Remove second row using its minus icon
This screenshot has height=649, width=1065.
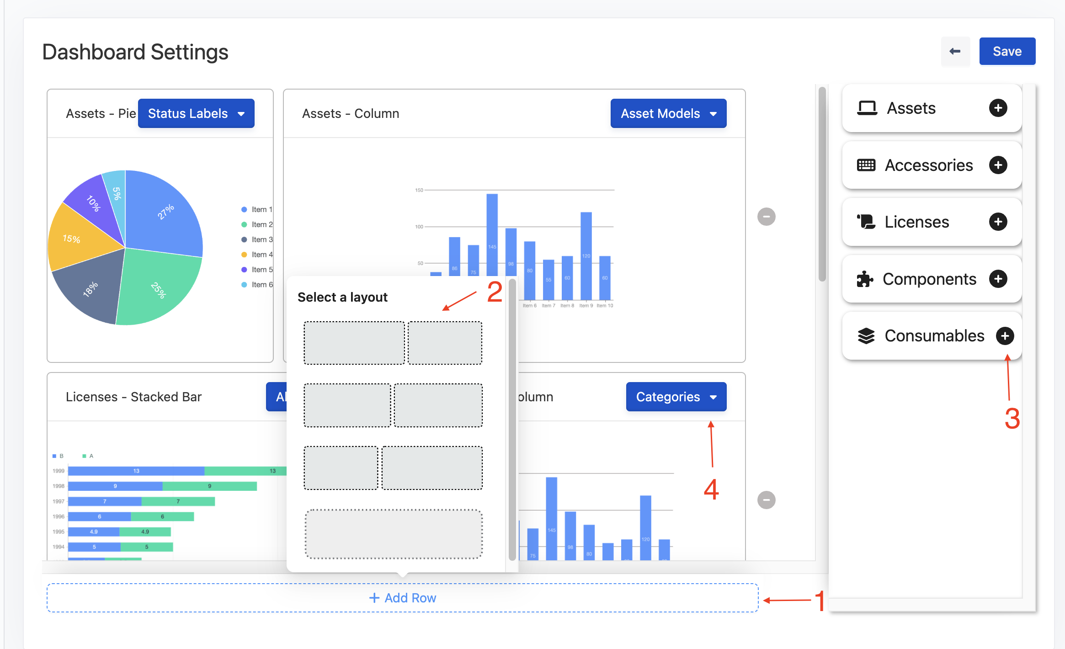pos(766,500)
